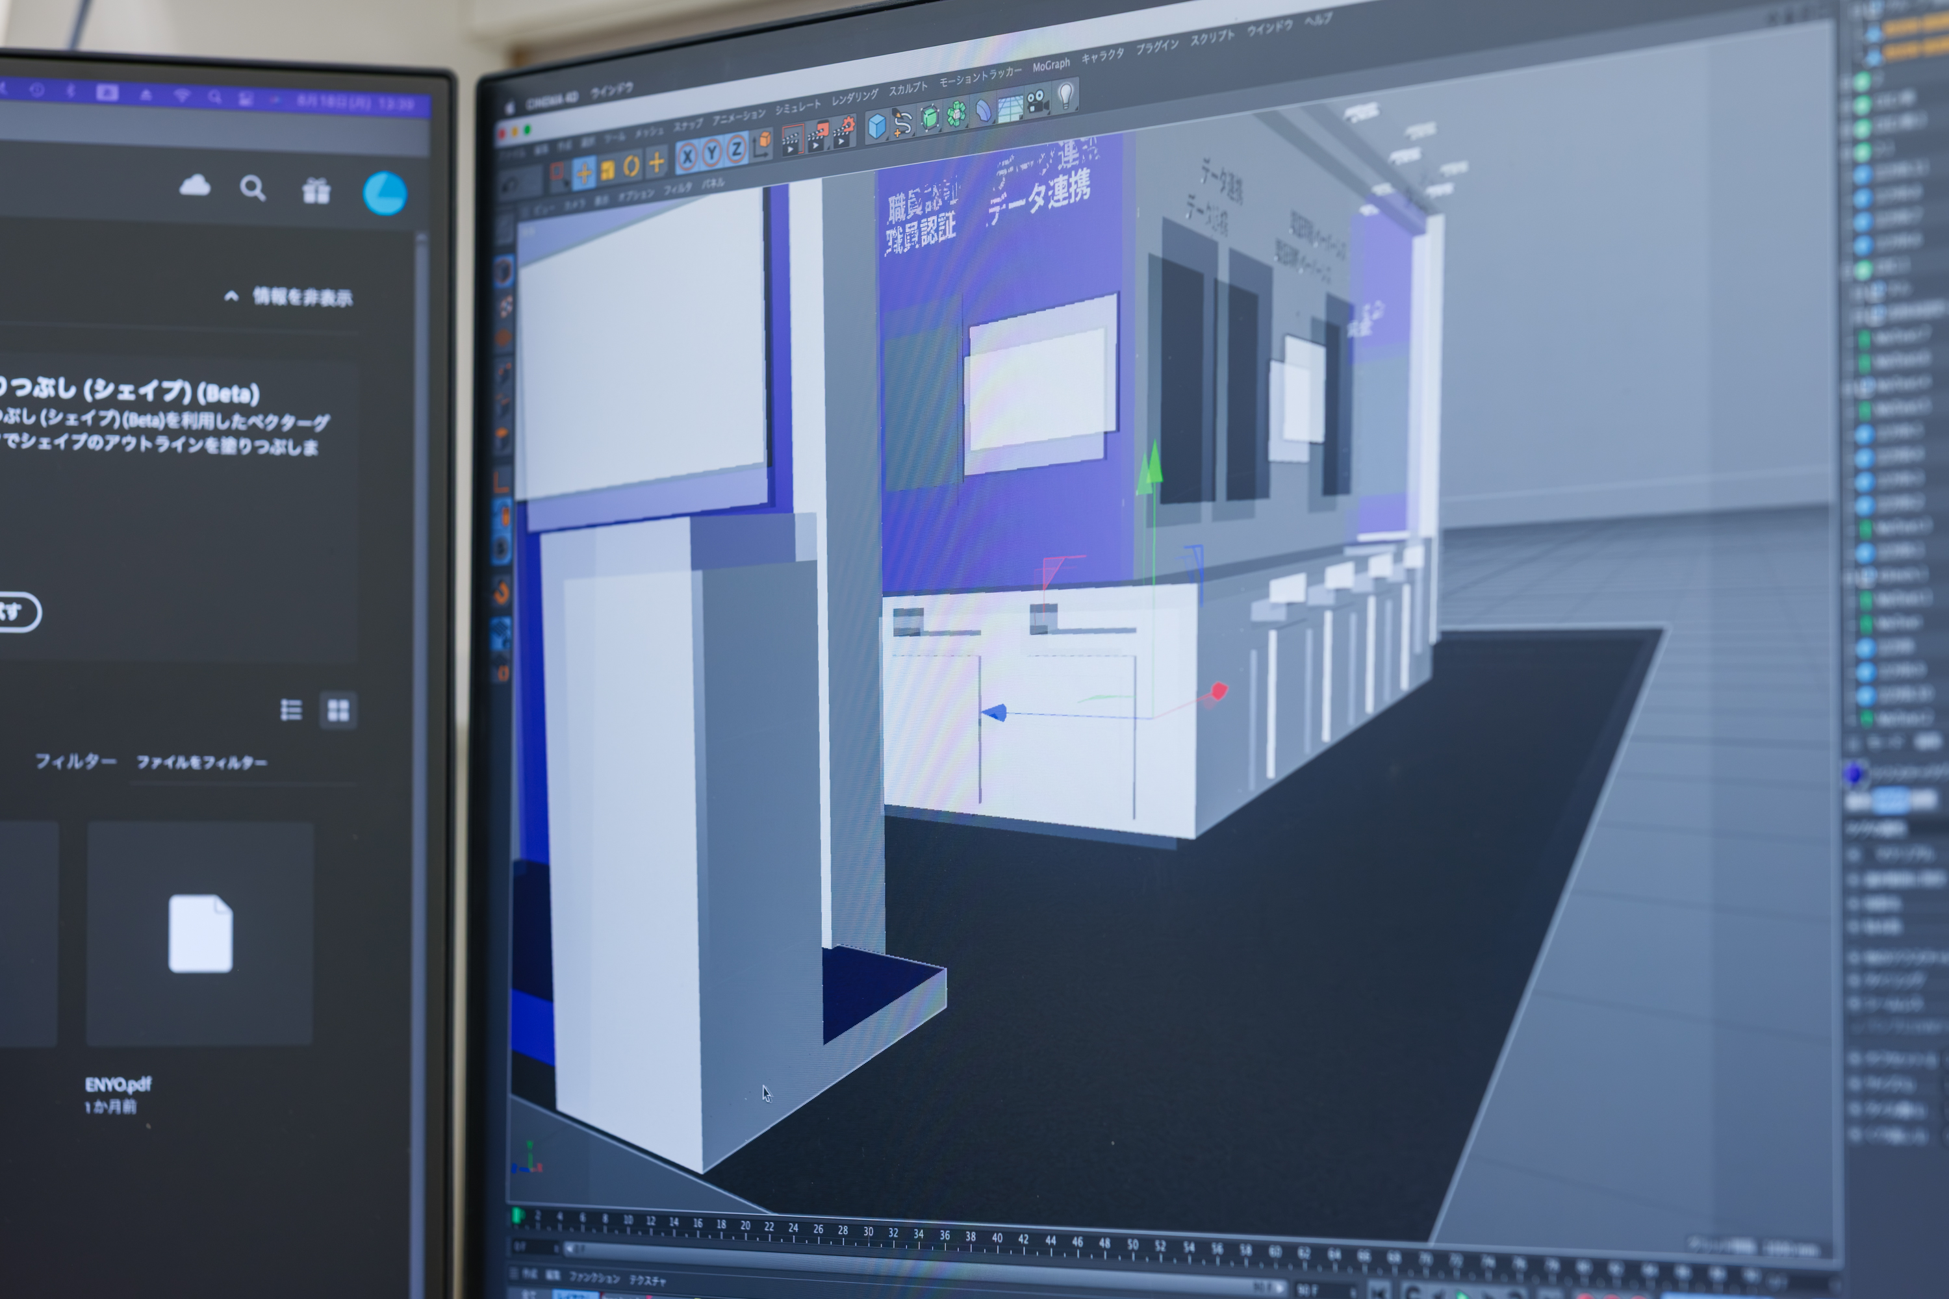This screenshot has height=1299, width=1949.
Task: Click the Camera object icon
Action: (1038, 102)
